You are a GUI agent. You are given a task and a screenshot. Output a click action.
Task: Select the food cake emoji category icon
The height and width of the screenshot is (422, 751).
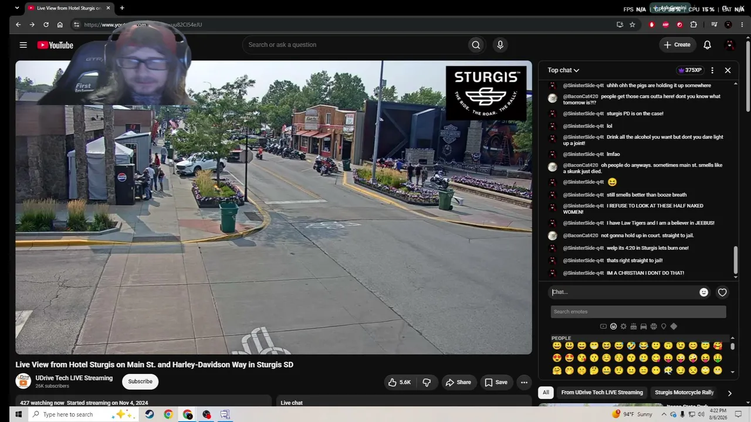[633, 326]
